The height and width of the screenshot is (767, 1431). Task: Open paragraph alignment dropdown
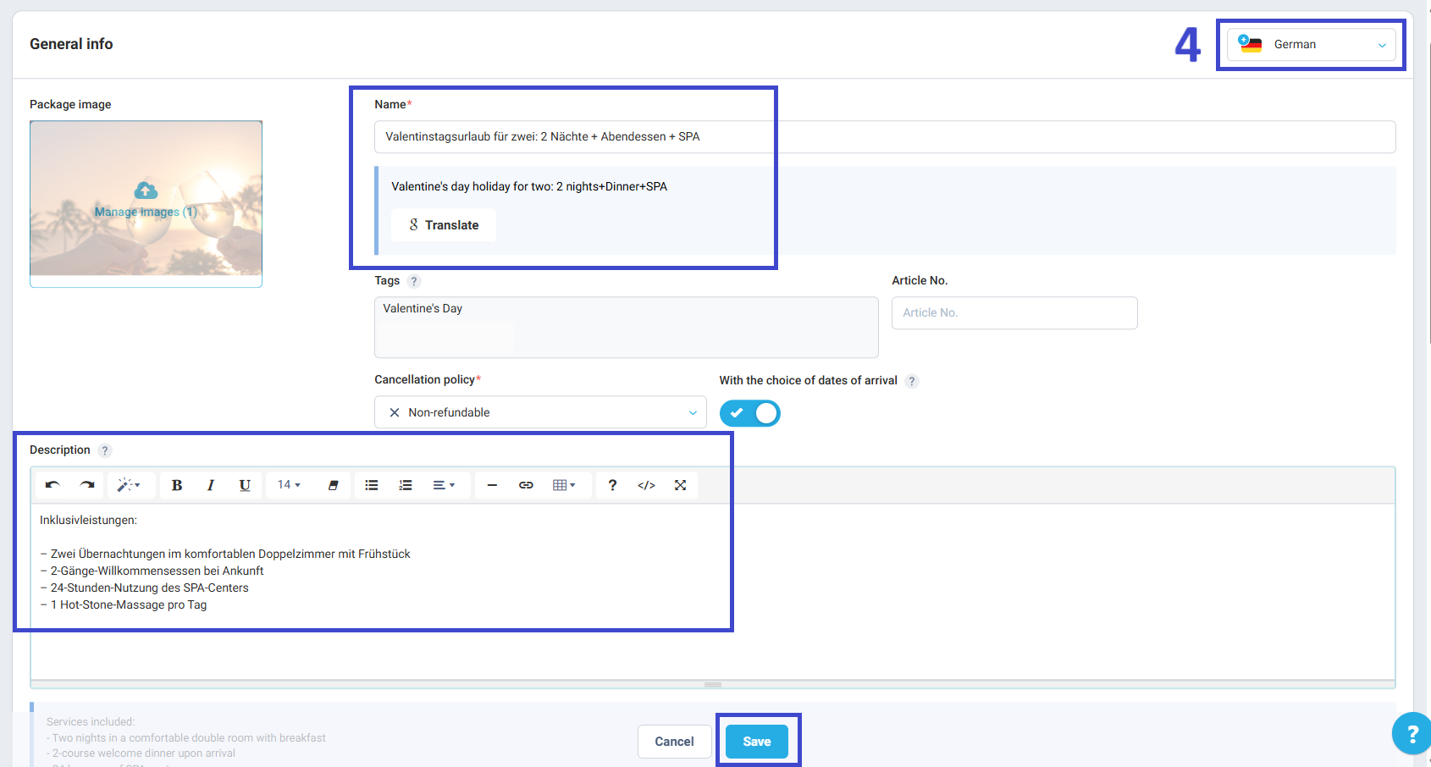click(x=445, y=485)
